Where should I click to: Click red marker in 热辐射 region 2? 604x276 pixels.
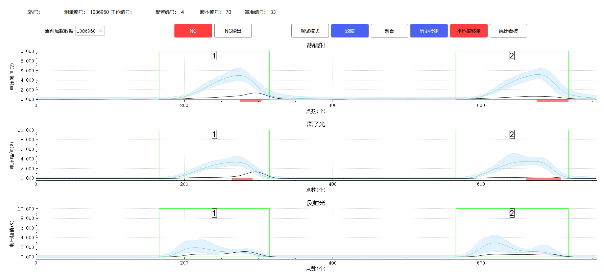(x=553, y=100)
